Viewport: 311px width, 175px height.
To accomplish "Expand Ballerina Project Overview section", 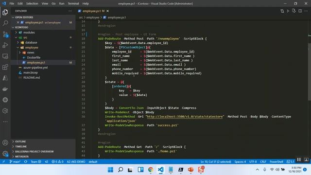I will [43, 151].
